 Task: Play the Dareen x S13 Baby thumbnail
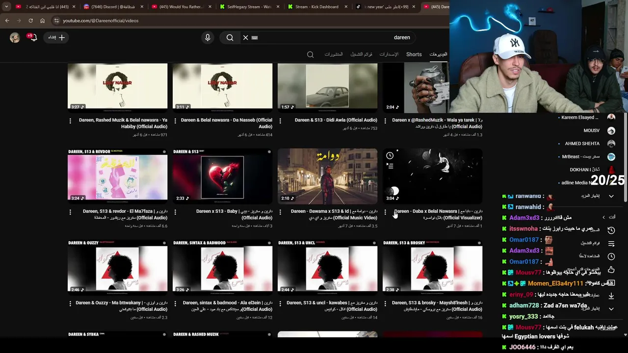222,176
